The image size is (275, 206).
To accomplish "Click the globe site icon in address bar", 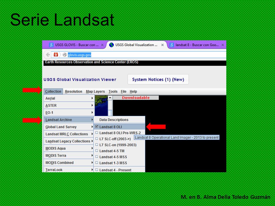I will click(x=65, y=55).
